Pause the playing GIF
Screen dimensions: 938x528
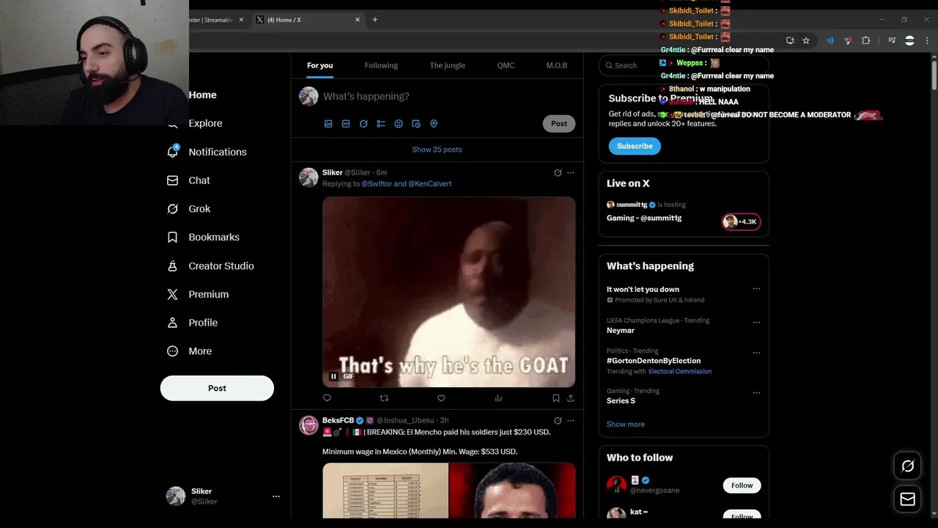point(333,376)
